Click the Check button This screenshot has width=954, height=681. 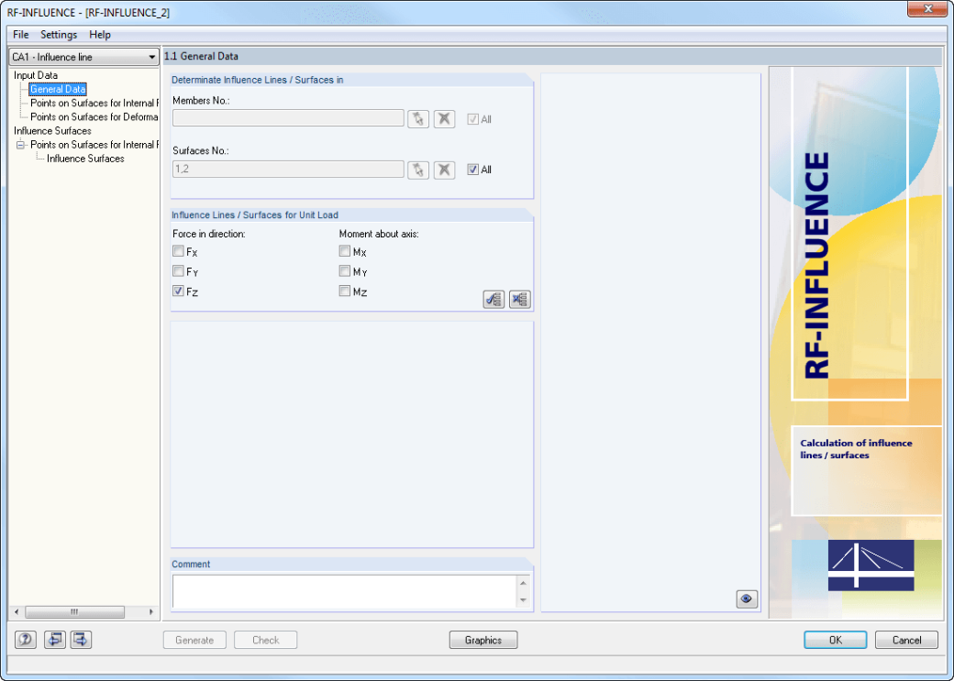pos(266,640)
